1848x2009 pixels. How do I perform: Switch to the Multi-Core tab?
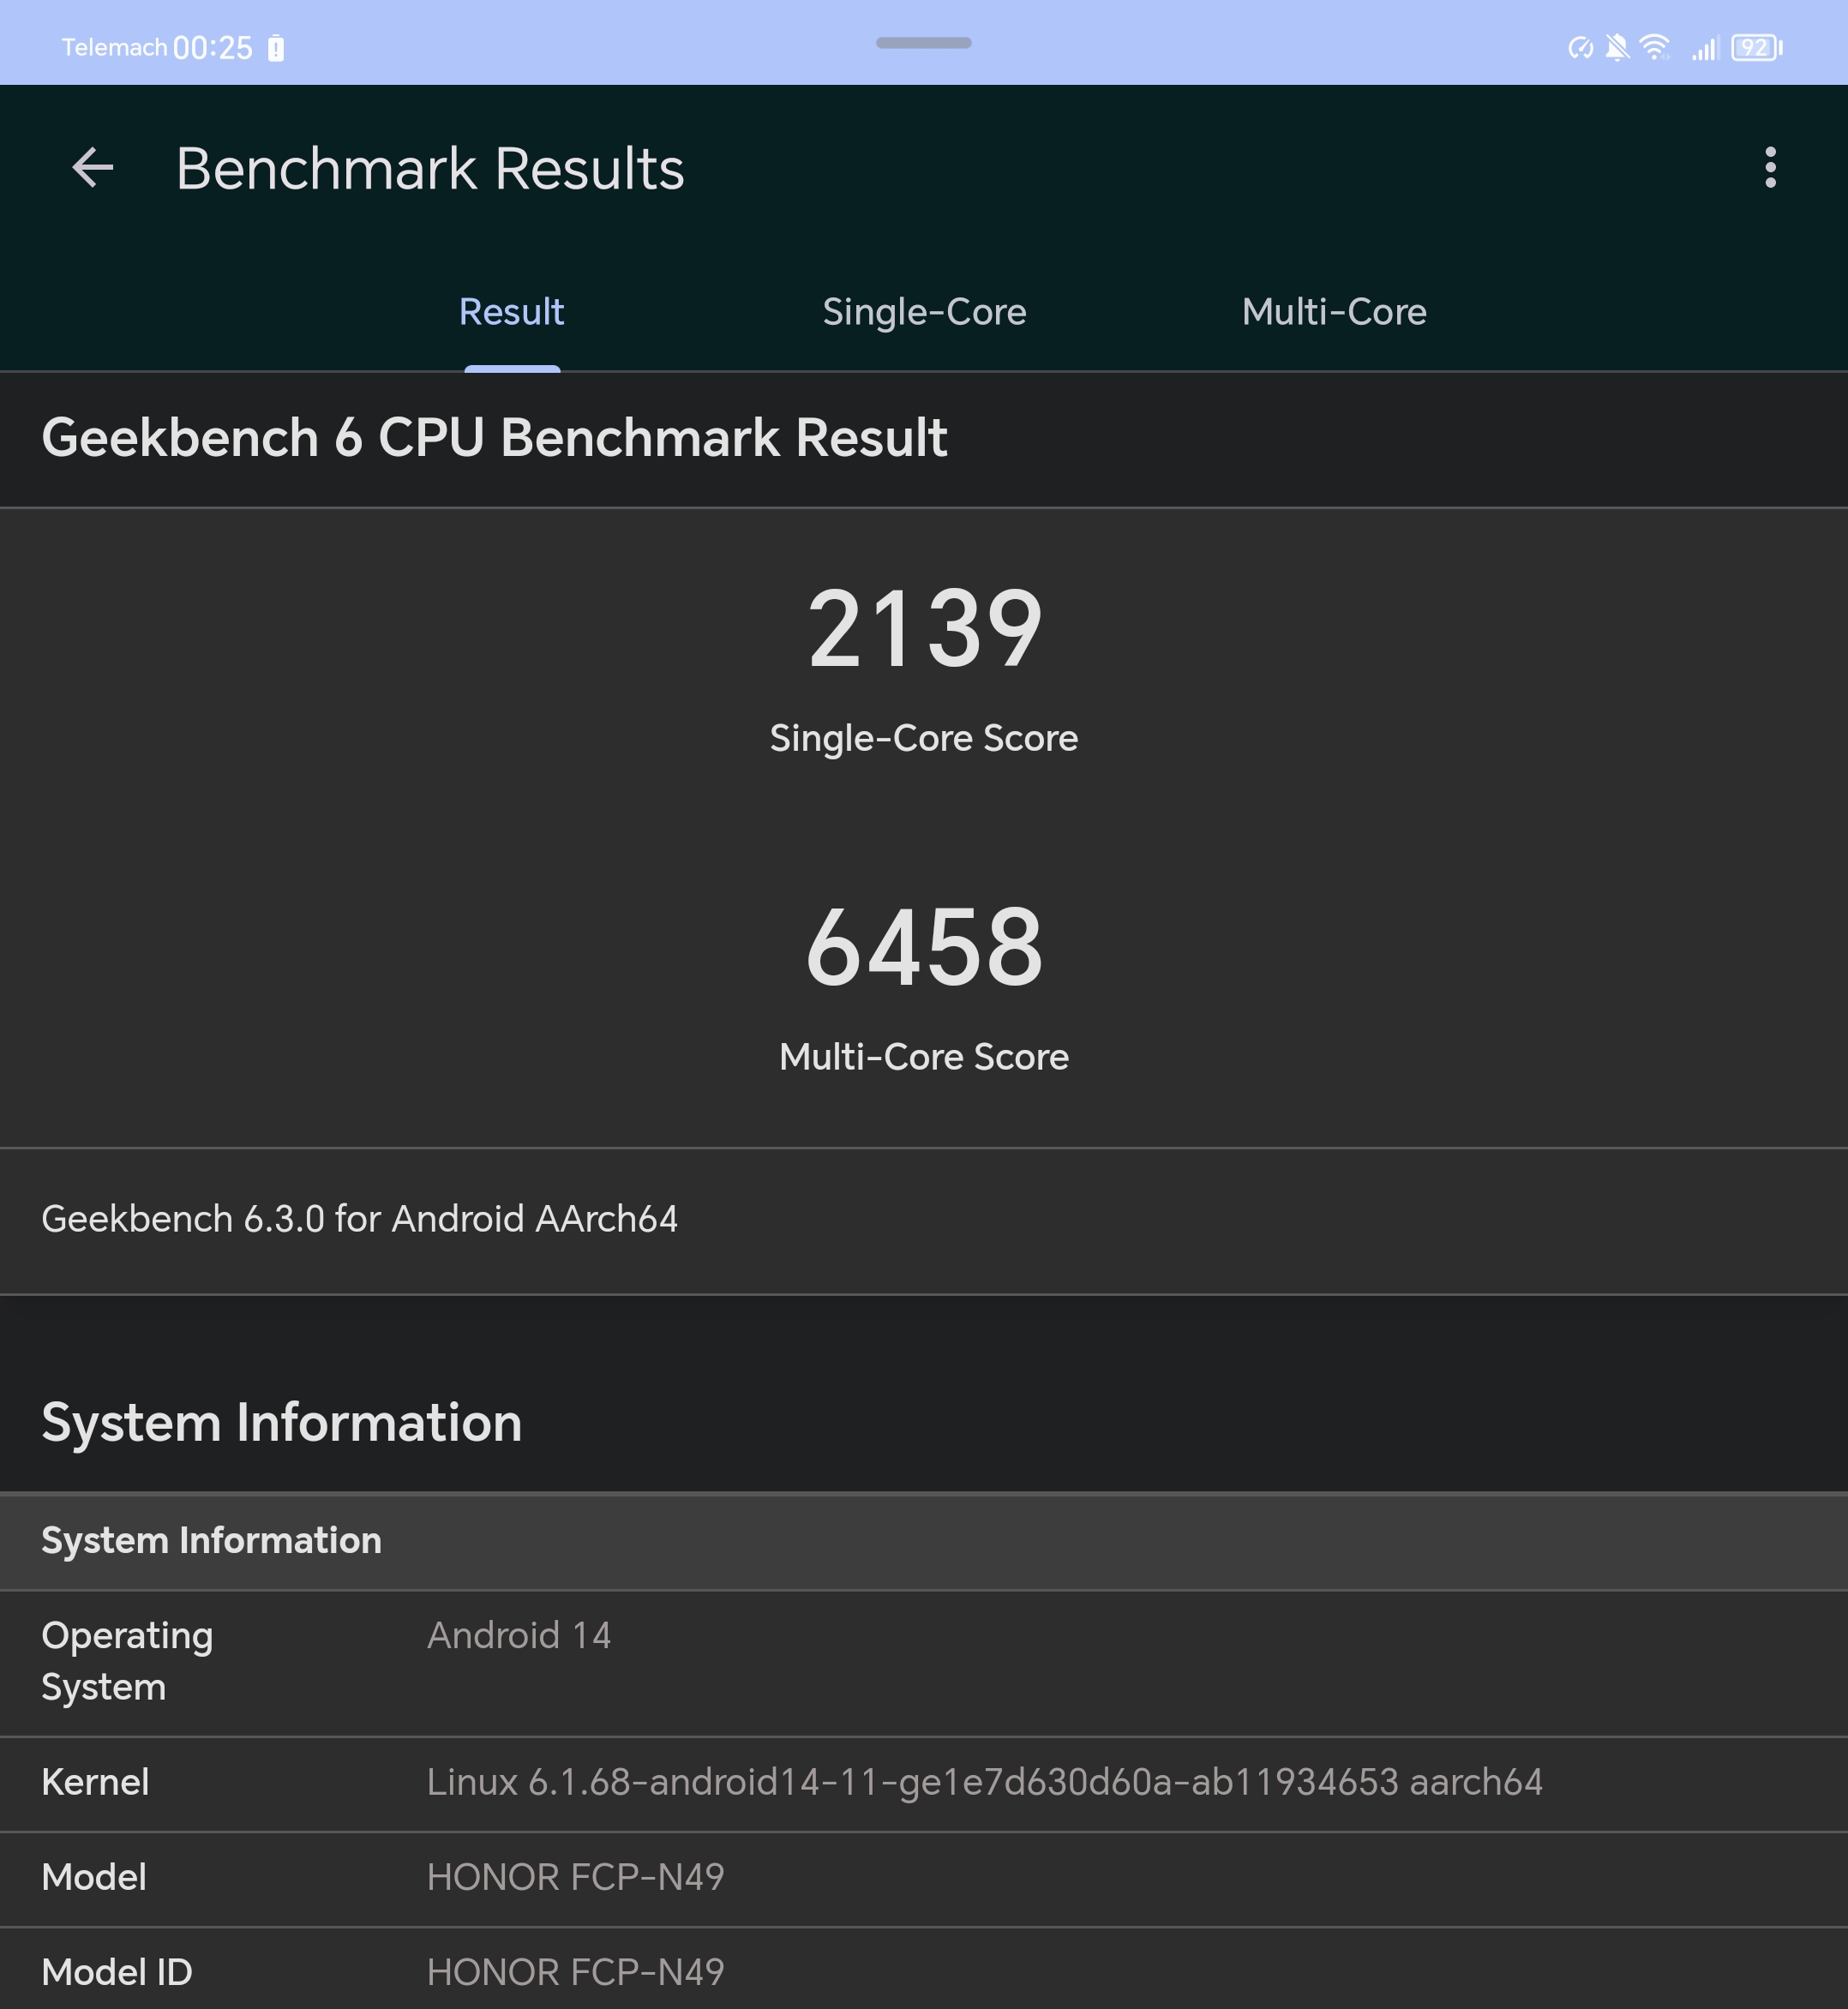[1334, 312]
